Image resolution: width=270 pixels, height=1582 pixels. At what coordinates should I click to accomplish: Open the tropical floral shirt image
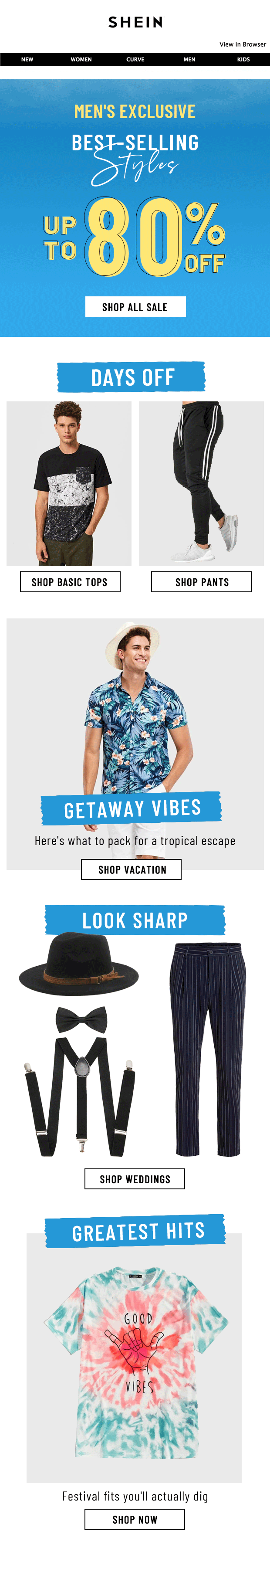135,706
